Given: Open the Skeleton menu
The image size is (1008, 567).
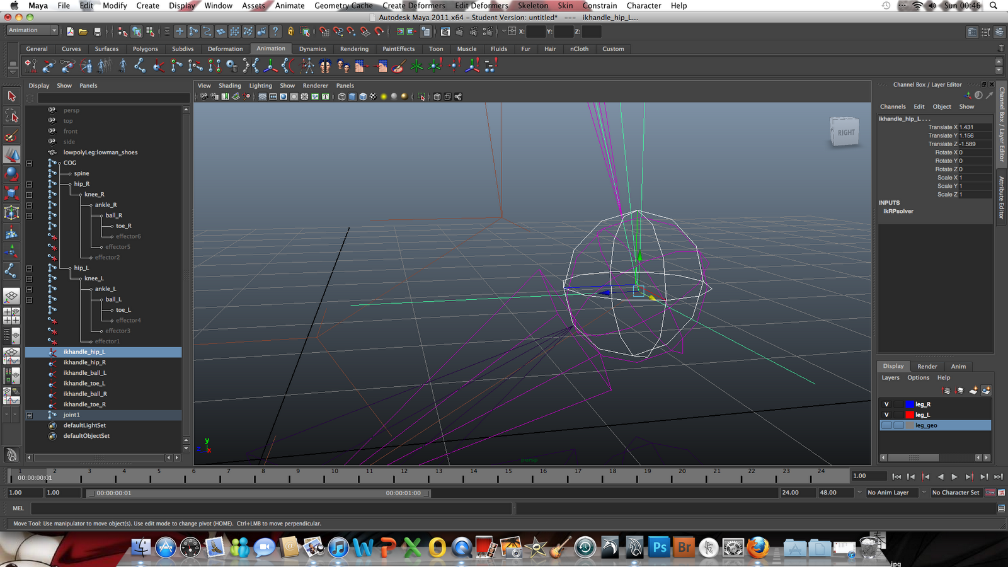Looking at the screenshot, I should point(532,6).
